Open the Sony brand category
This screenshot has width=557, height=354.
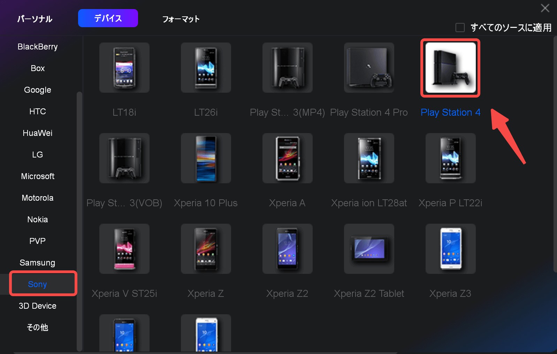click(x=38, y=284)
